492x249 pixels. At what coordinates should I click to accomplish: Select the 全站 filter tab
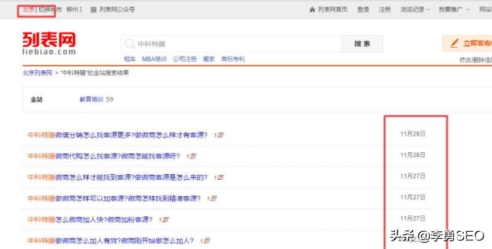[36, 99]
